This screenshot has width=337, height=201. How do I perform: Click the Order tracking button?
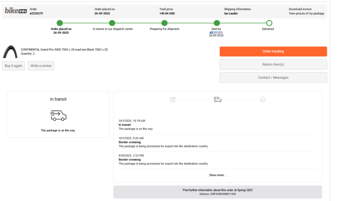point(273,51)
